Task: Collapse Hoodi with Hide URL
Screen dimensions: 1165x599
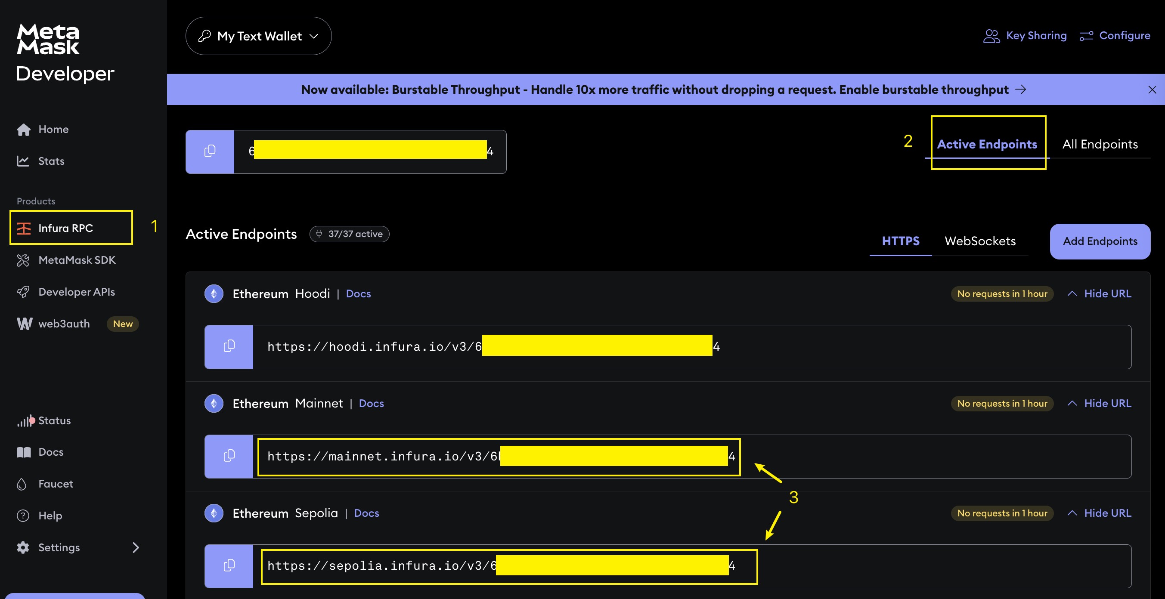Action: [x=1100, y=293]
